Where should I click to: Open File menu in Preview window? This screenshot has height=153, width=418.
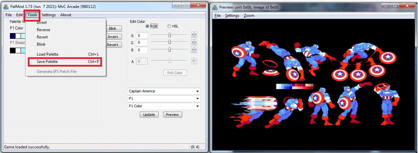tap(217, 16)
